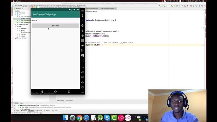Open the Run tool window tab
Screen dimensions: 217x122
coord(54,111)
